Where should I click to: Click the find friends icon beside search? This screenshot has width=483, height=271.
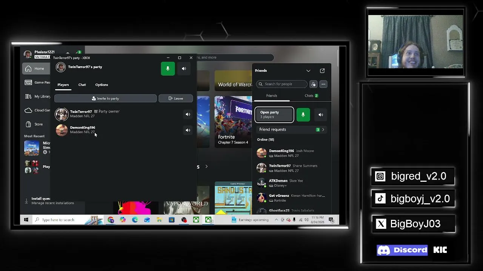tap(313, 84)
